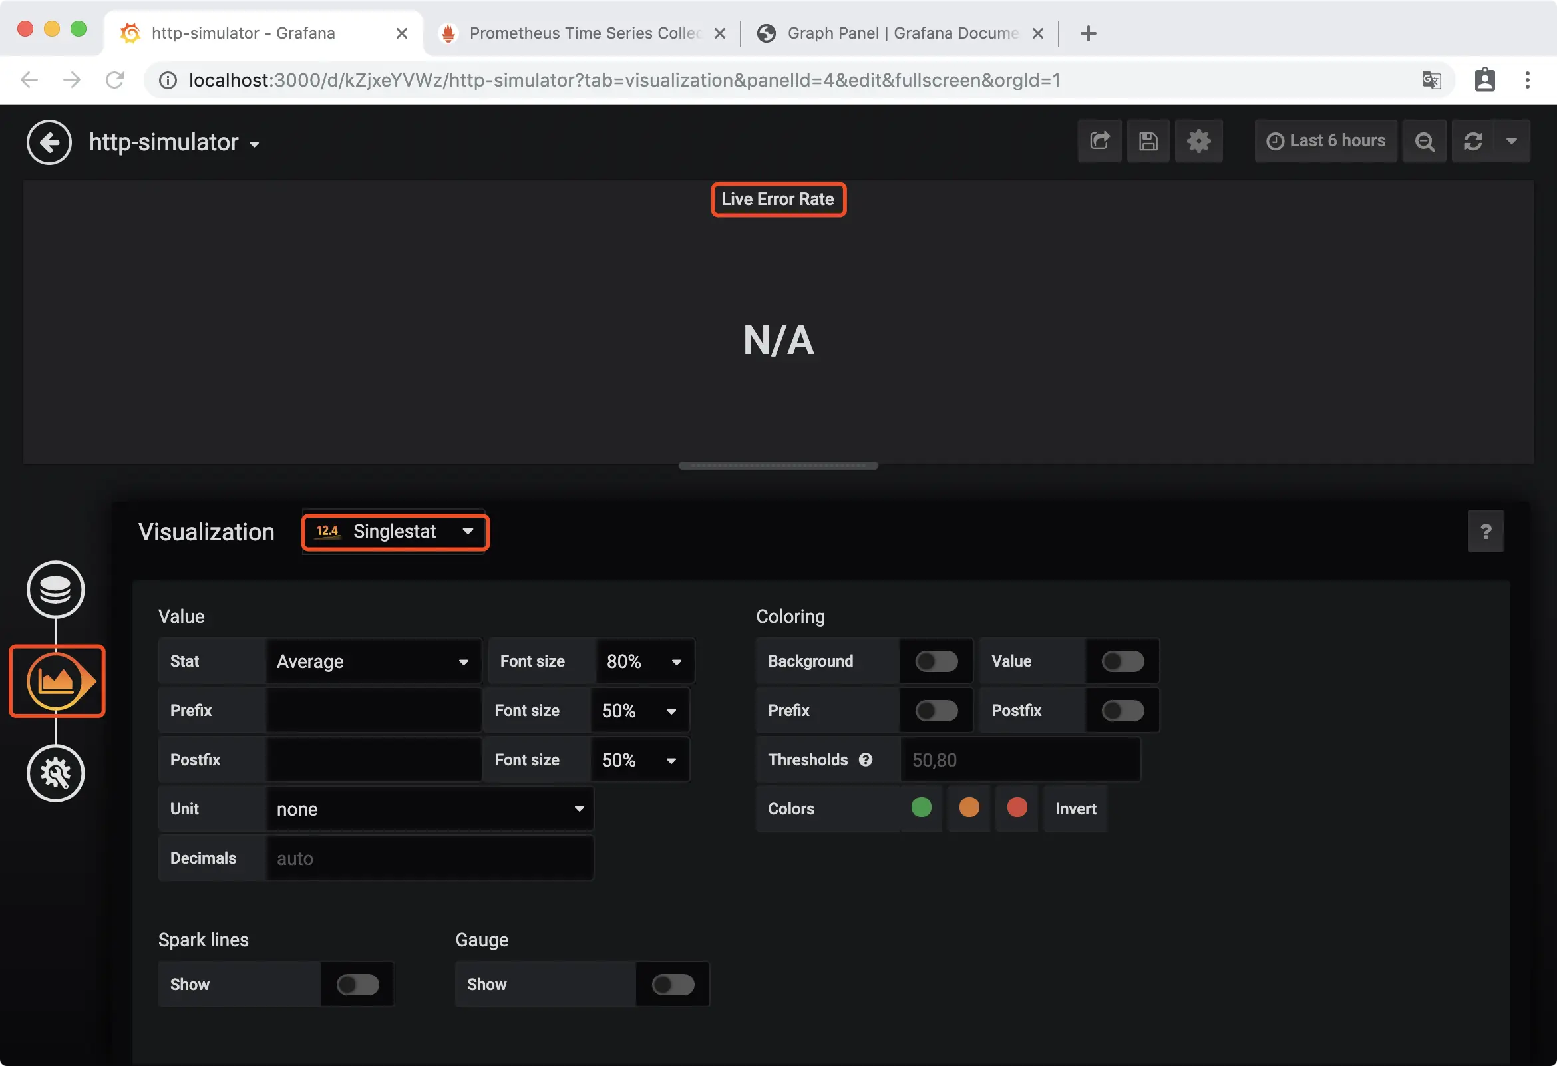Viewport: 1557px width, 1066px height.
Task: Enable Spark lines Show switch
Action: tap(357, 984)
